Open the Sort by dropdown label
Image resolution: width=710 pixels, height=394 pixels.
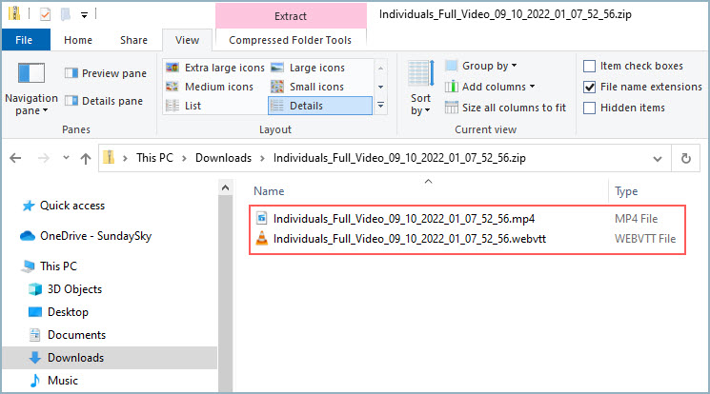click(x=420, y=104)
